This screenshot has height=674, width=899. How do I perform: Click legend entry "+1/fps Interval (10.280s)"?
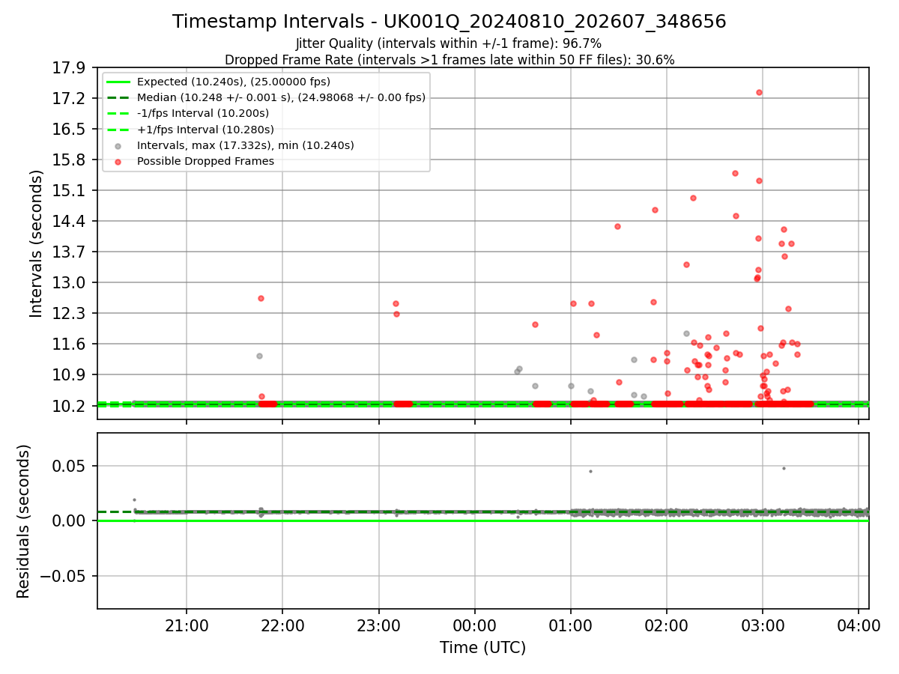[205, 129]
